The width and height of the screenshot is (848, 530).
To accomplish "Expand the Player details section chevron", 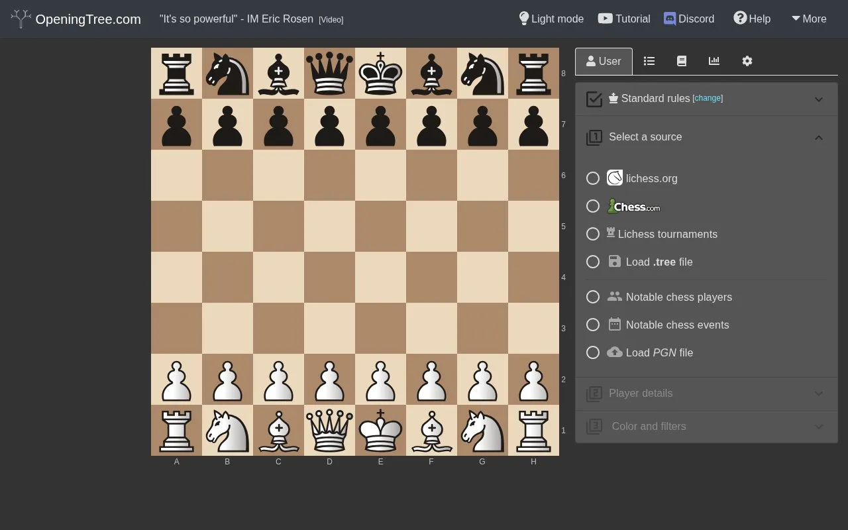I will point(819,394).
